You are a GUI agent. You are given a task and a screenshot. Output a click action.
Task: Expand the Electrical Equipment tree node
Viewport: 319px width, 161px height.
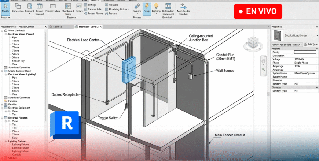[x=2, y=108]
